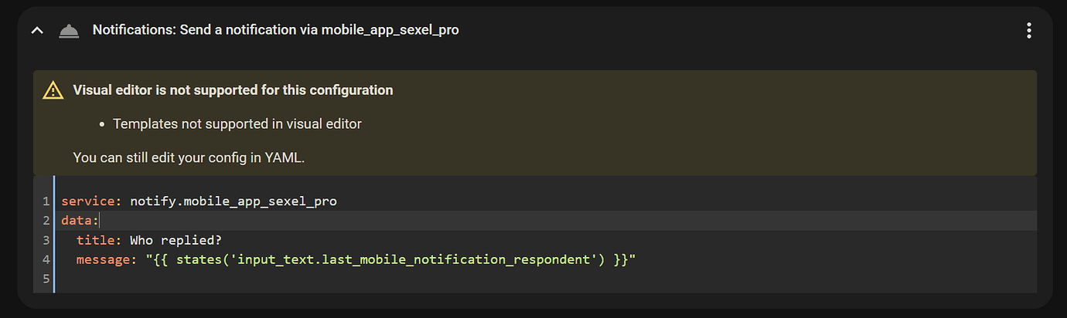Click line number 2 in editor gutter
Image resolution: width=1067 pixels, height=318 pixels.
(x=46, y=221)
